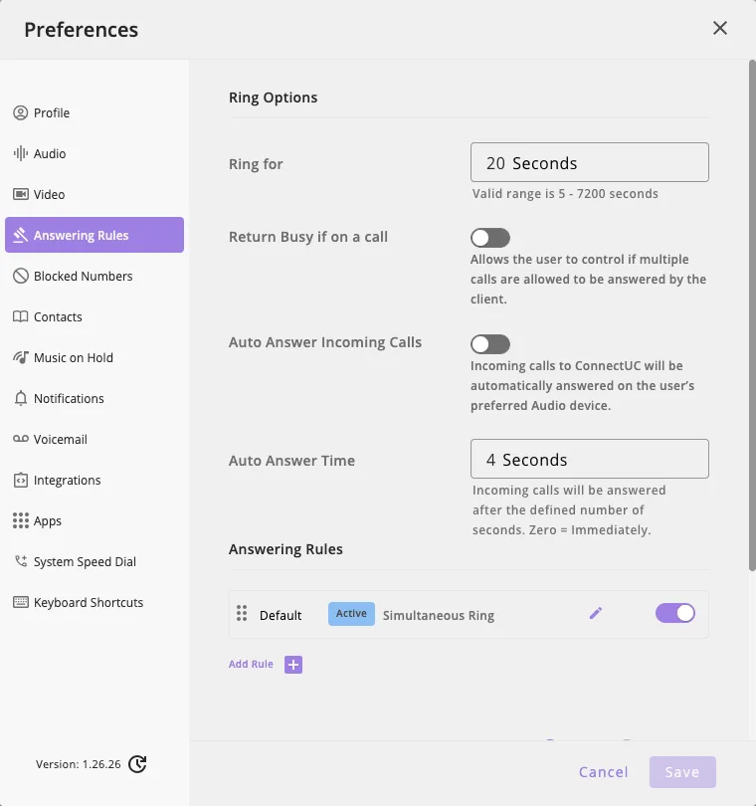View Keyboard Shortcuts section
Viewport: 756px width, 806px height.
[x=94, y=602]
